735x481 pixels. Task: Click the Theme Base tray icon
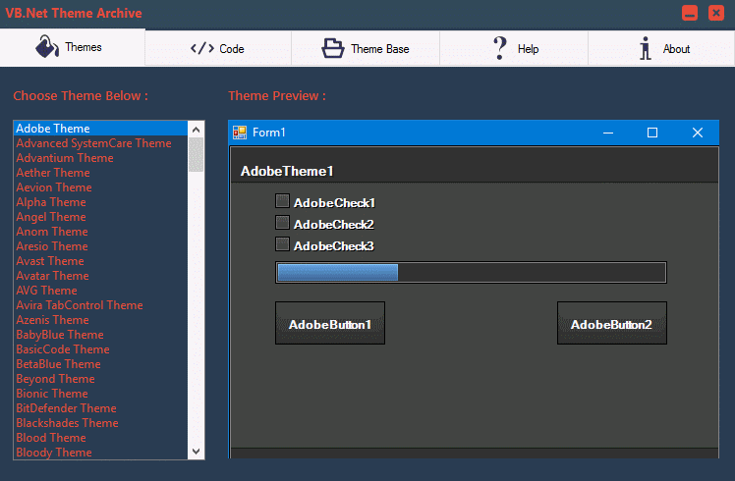click(x=333, y=48)
